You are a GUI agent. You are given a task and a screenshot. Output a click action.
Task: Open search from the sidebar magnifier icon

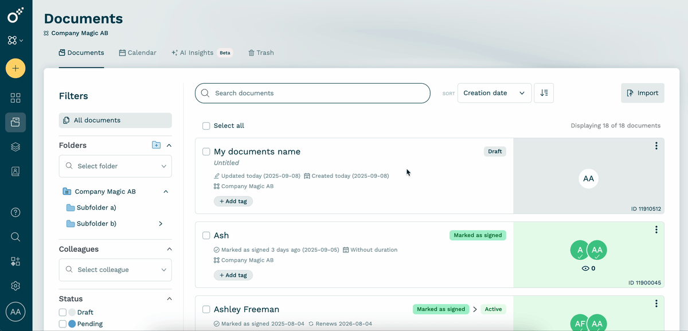pos(15,236)
